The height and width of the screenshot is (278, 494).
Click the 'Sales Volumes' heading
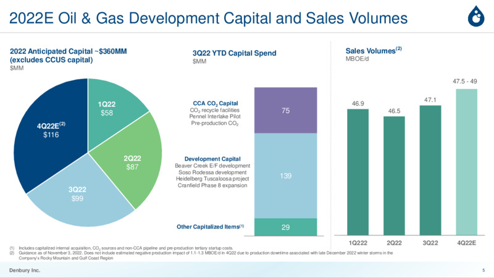coord(374,51)
